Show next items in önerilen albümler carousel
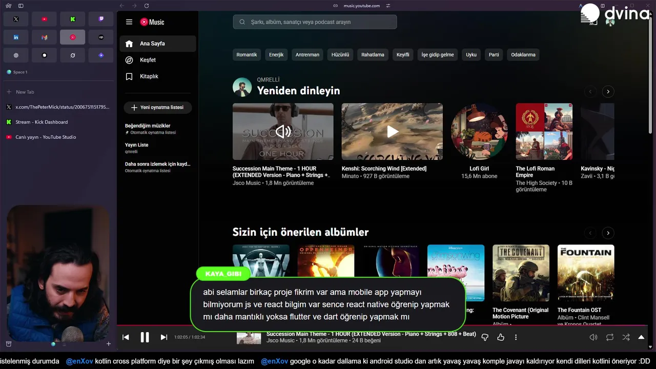 [x=608, y=233]
